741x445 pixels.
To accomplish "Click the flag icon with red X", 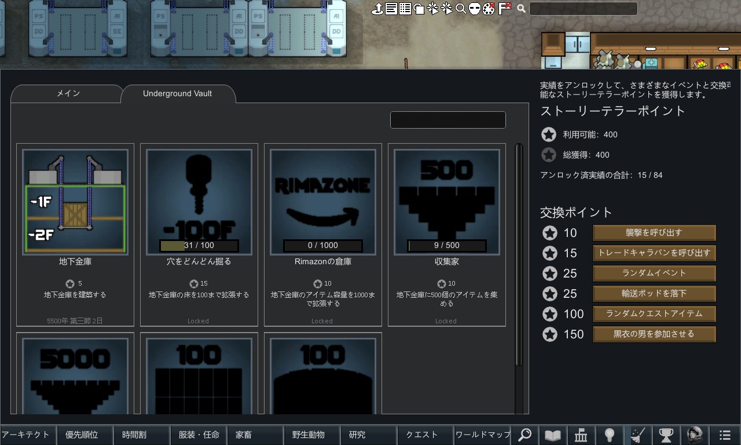I will click(504, 8).
